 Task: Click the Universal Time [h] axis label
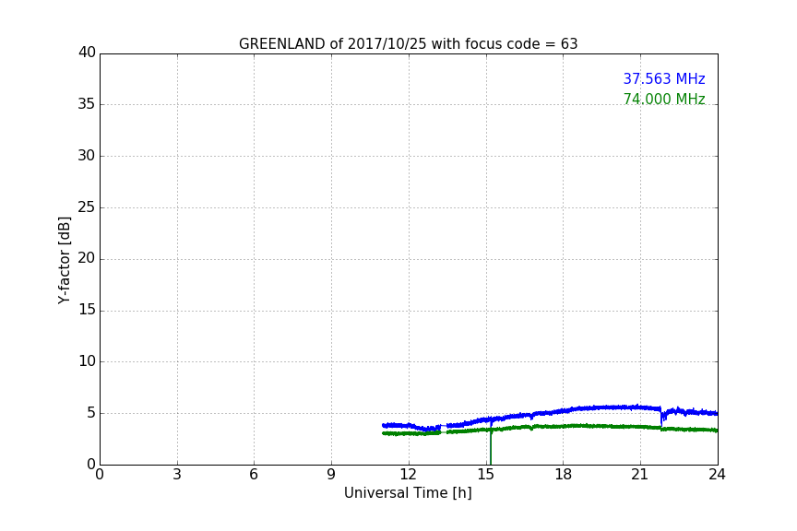pyautogui.click(x=408, y=493)
